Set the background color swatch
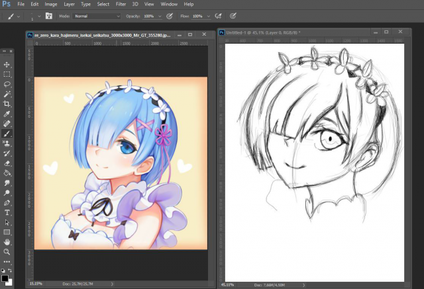This screenshot has height=289, width=424. [11, 283]
